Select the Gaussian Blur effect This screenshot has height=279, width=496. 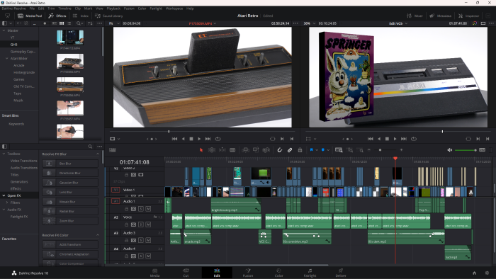coord(70,183)
